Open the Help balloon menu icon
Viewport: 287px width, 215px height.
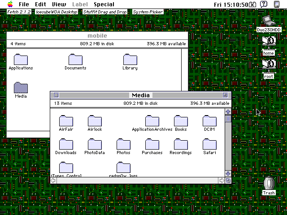(x=264, y=4)
